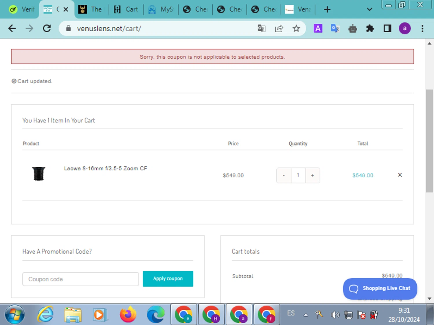Image resolution: width=434 pixels, height=325 pixels.
Task: Click the 'Cart updated.' notice text
Action: [35, 81]
